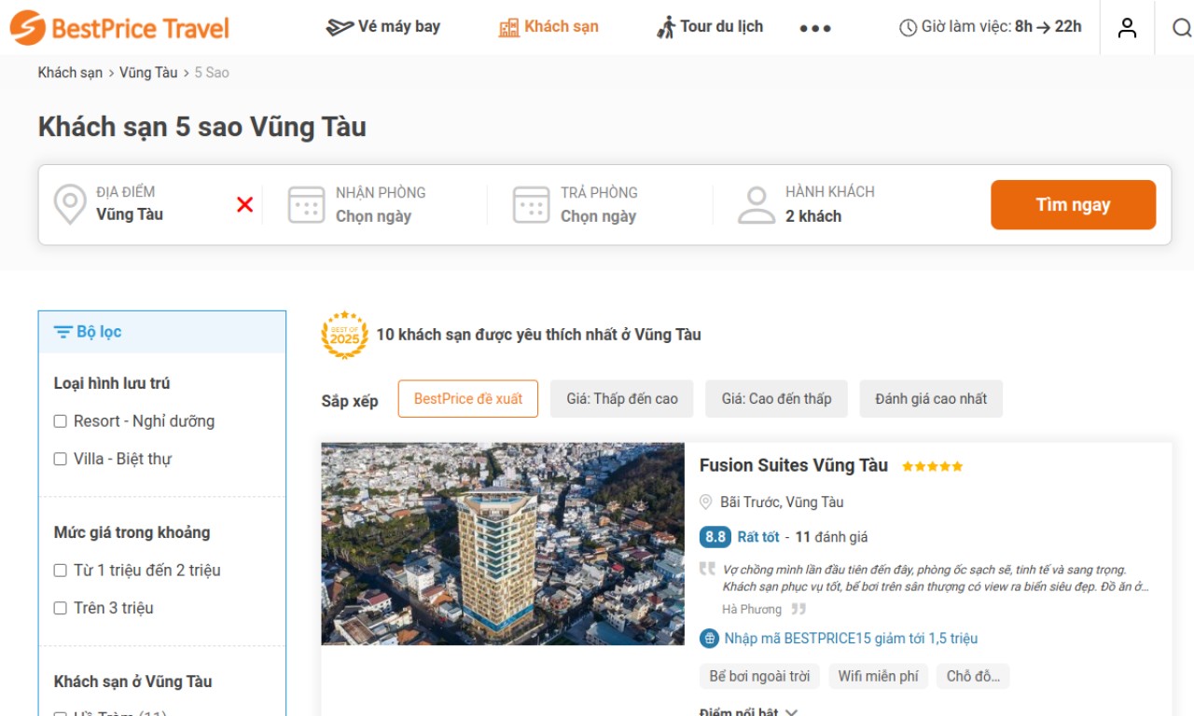Click the map pin beside Bãi Trước, Vũng Tàu
The width and height of the screenshot is (1194, 716).
(706, 503)
